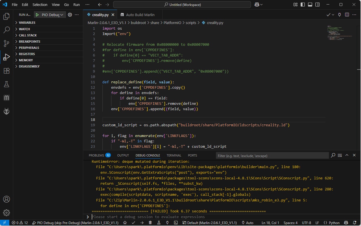The height and width of the screenshot is (226, 361).
Task: Click the PlatformIO Clean trash icon in status bar
Action: pyautogui.click(x=150, y=223)
